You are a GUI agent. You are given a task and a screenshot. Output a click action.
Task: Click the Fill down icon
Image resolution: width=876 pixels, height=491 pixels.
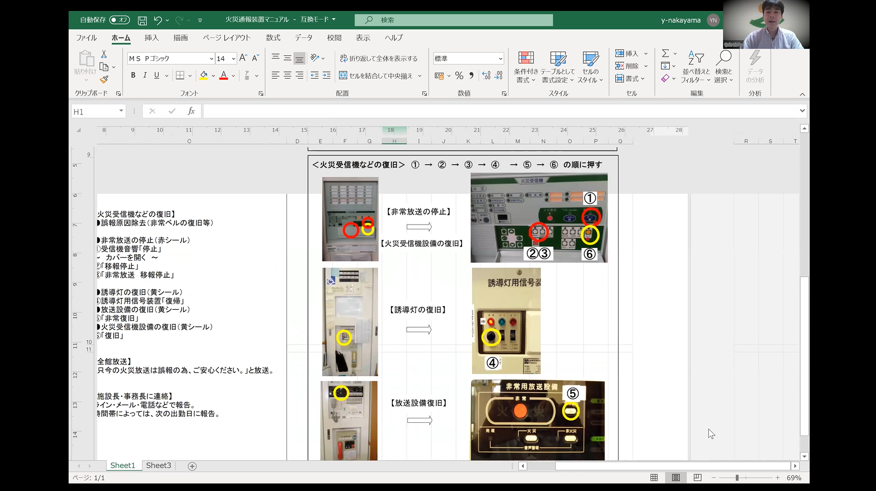pos(666,66)
